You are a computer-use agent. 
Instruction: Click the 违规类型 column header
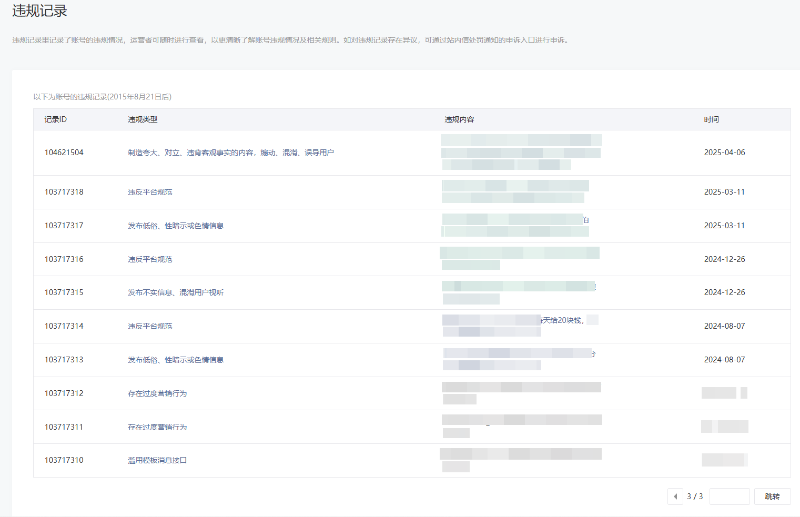tap(143, 119)
